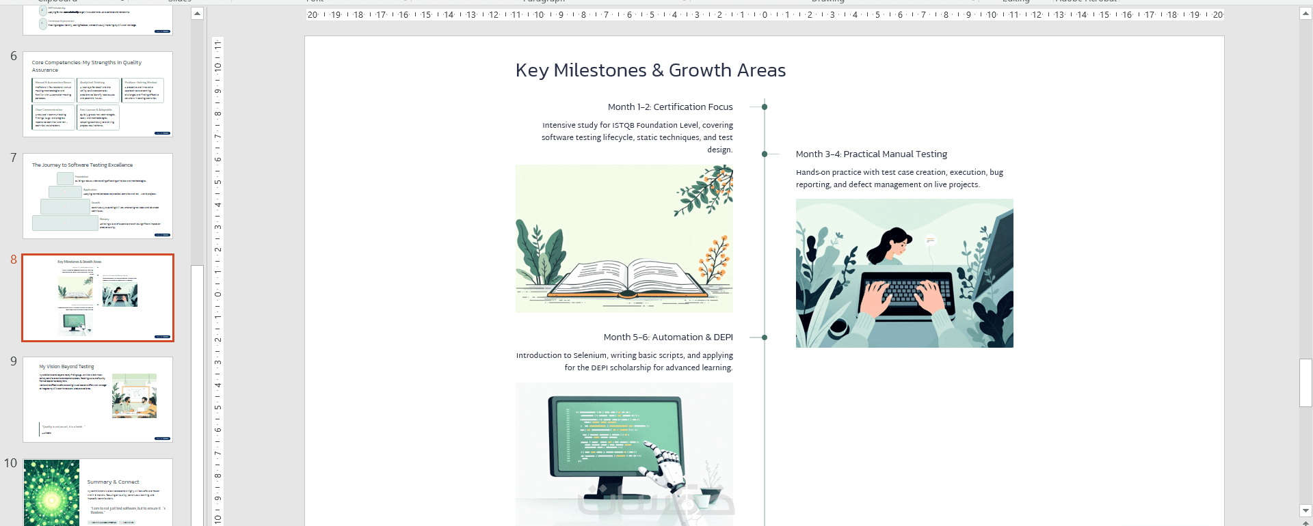Click the heading Month 5–6: Automation & DEPI
The width and height of the screenshot is (1313, 526).
(x=668, y=337)
